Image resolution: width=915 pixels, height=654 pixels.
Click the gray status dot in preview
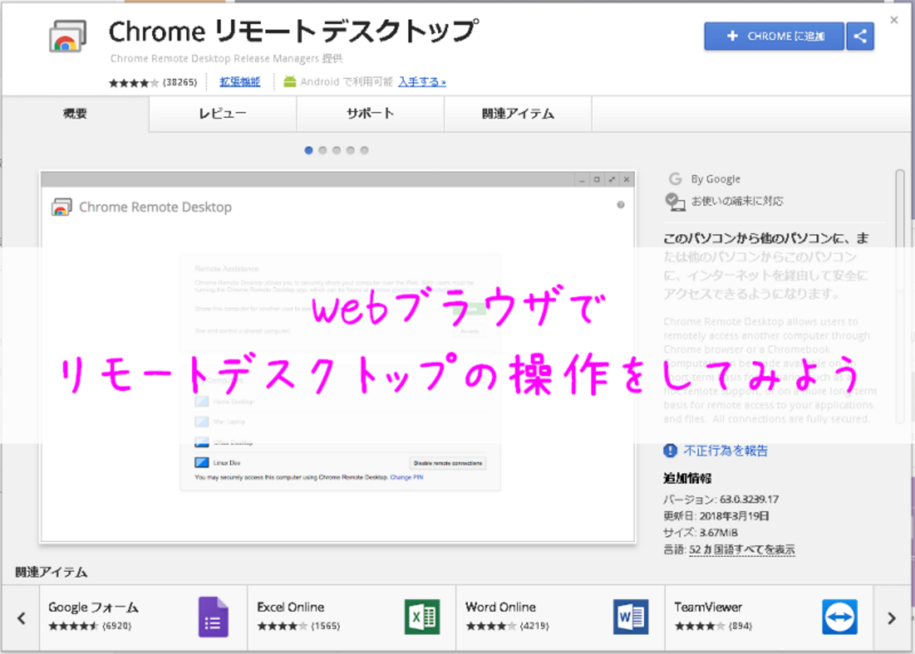coord(620,205)
